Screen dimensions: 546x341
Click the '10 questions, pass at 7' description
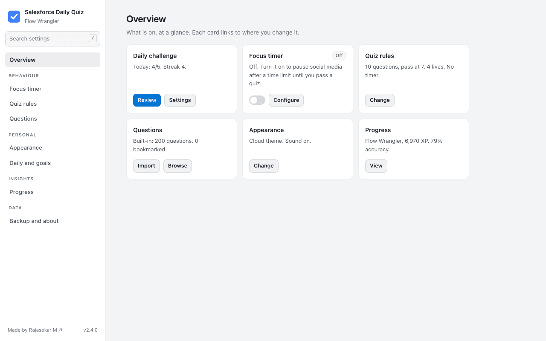409,71
